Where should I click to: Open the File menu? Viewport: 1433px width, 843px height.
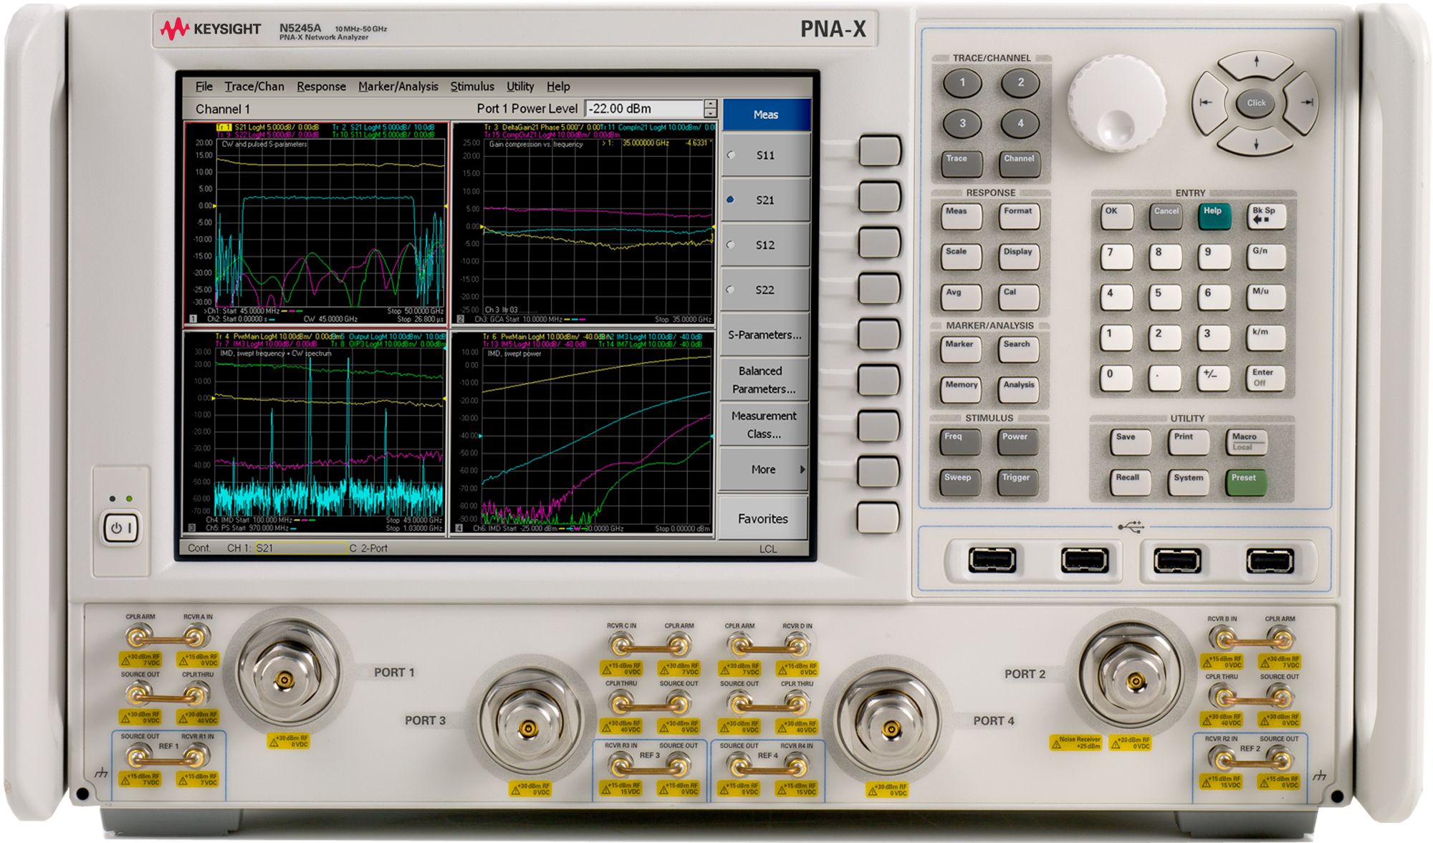click(204, 87)
